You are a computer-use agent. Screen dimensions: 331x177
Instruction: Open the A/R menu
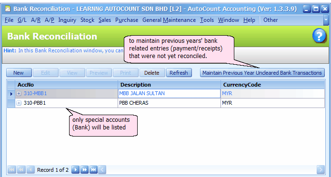[36, 20]
